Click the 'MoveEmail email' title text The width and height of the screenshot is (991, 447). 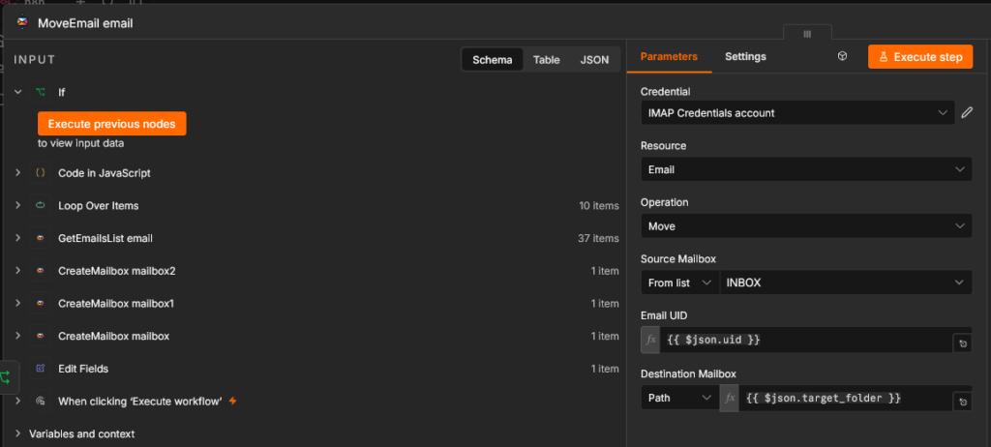click(85, 23)
